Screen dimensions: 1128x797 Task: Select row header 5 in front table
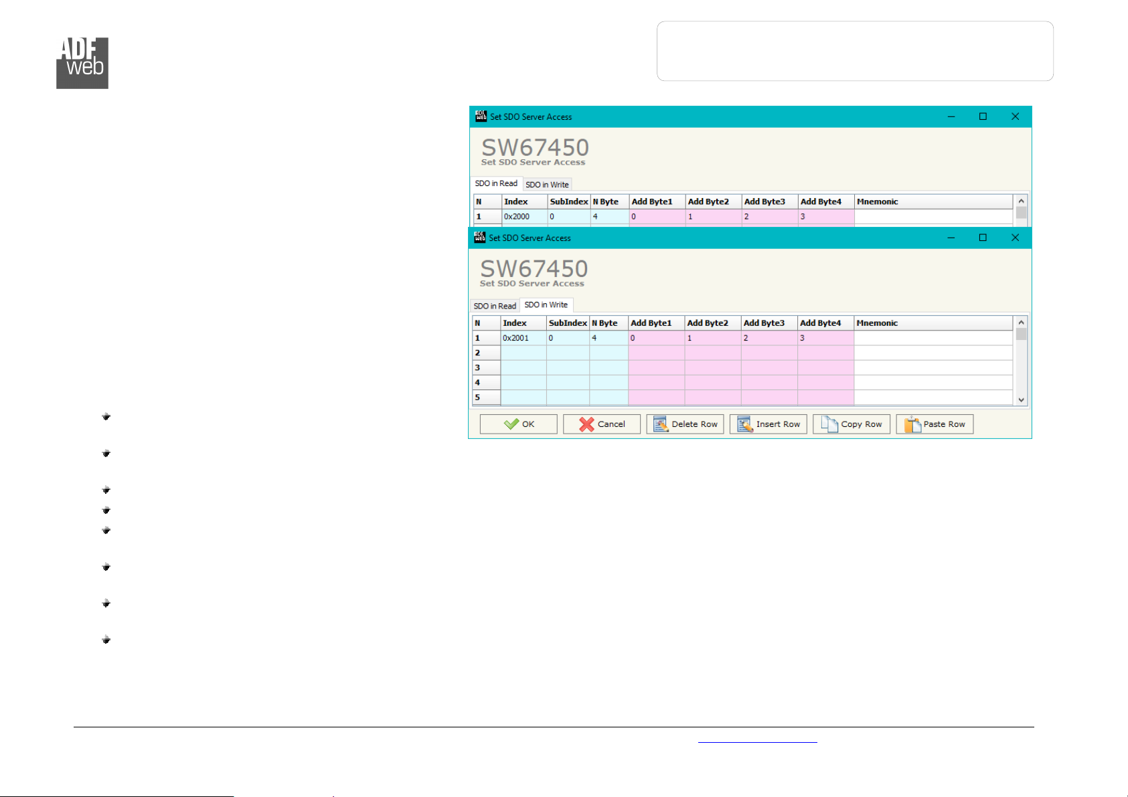pyautogui.click(x=486, y=397)
